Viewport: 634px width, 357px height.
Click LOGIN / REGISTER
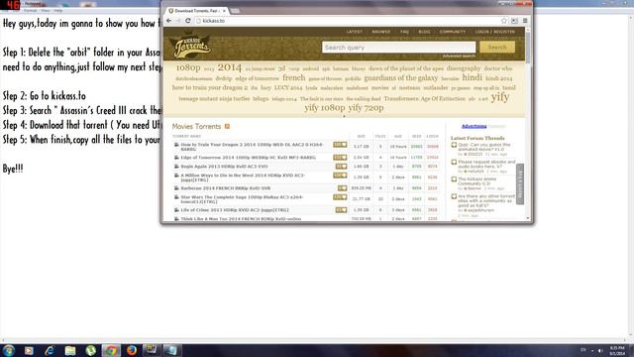click(495, 32)
